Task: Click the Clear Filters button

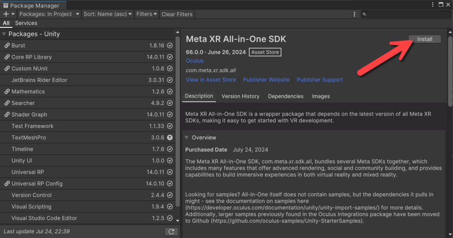Action: (177, 14)
